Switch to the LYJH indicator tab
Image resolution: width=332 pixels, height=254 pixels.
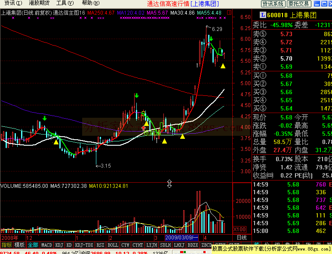(x=152, y=245)
